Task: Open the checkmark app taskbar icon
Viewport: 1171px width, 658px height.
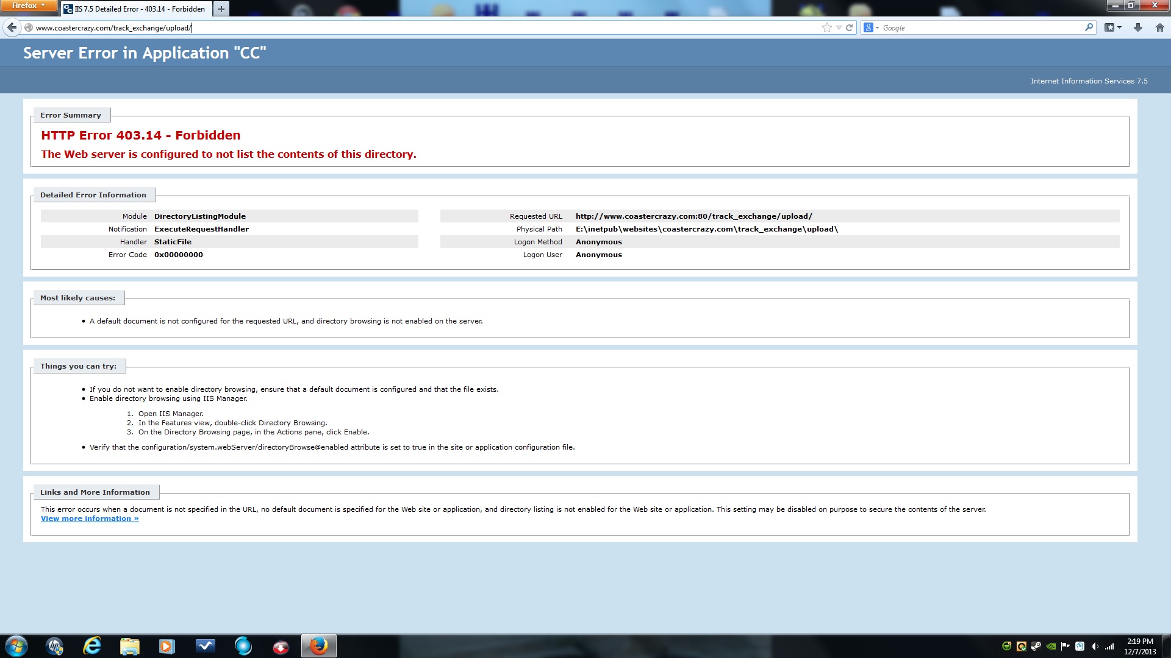Action: tap(206, 646)
